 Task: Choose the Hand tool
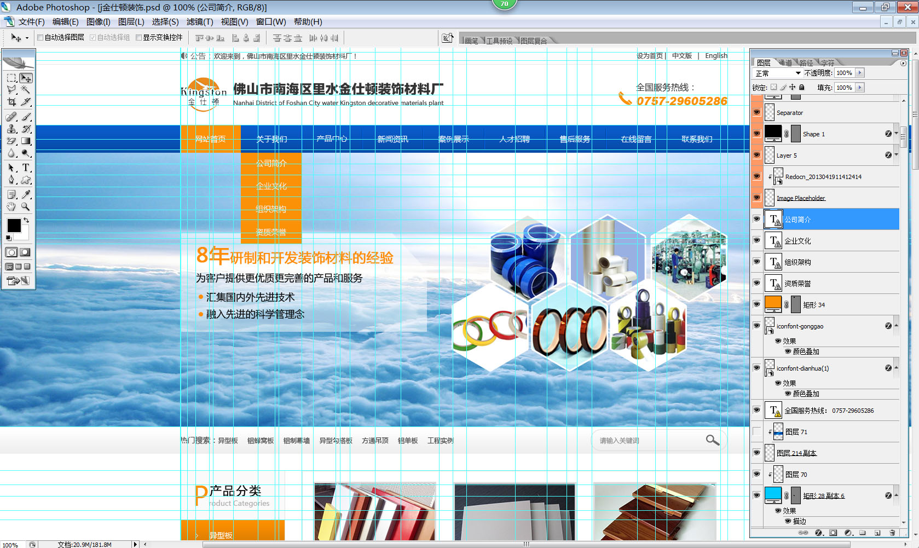pyautogui.click(x=11, y=207)
